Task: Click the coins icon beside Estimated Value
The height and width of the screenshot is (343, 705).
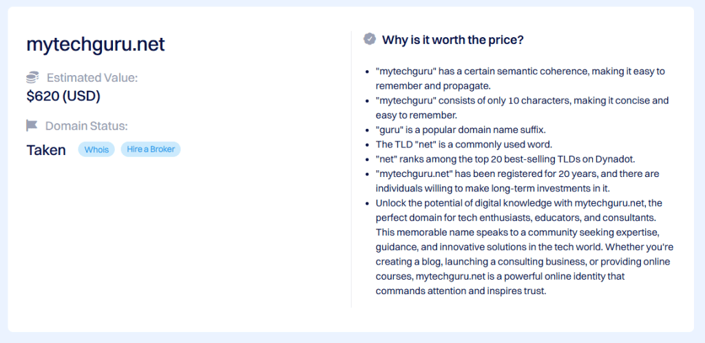Action: coord(32,78)
